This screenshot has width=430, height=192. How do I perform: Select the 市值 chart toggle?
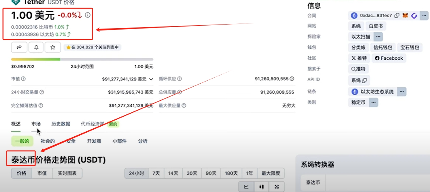[x=42, y=173]
